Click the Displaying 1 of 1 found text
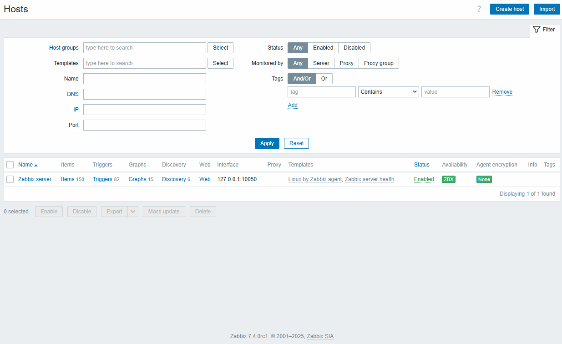The height and width of the screenshot is (344, 562). pyautogui.click(x=527, y=194)
